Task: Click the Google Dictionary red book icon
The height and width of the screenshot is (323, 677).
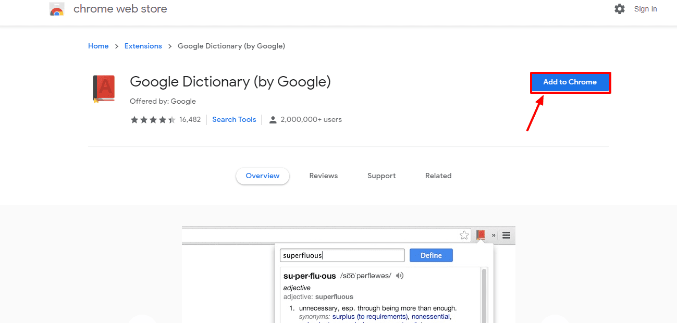Action: pyautogui.click(x=103, y=89)
